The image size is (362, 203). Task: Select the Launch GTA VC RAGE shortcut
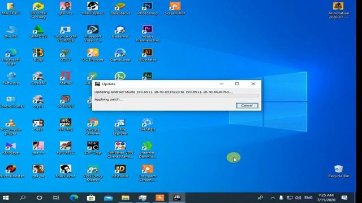point(66,34)
